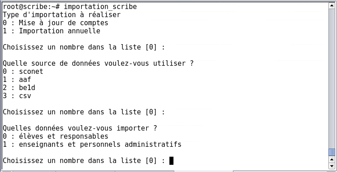Select the '1 : Importation annuelle' line
Image resolution: width=337 pixels, height=172 pixels.
coord(51,31)
